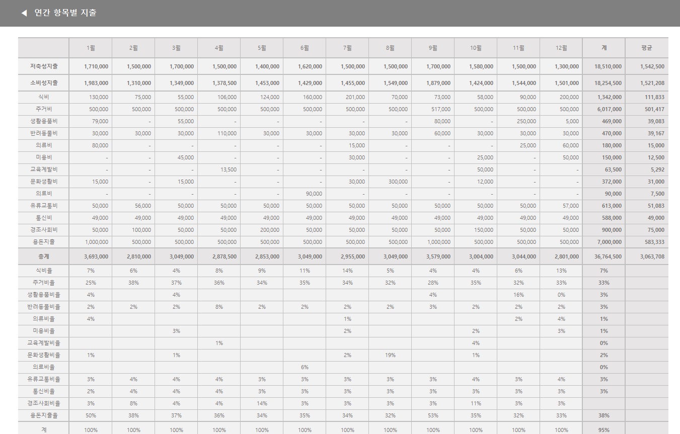Select the 1월 저축성지출 value 1,710,000
Viewport: 680px width, 434px height.
(x=96, y=66)
